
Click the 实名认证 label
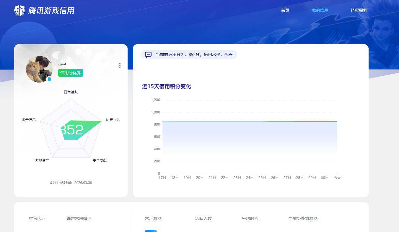pyautogui.click(x=37, y=218)
